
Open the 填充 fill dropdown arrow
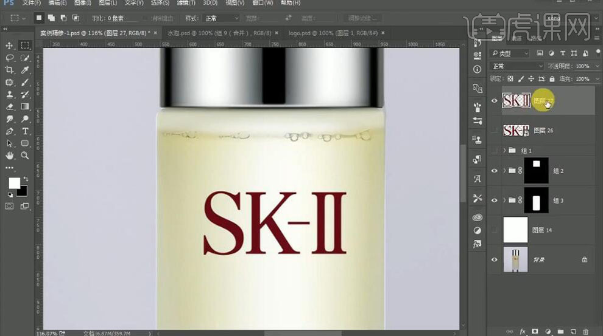click(x=597, y=79)
